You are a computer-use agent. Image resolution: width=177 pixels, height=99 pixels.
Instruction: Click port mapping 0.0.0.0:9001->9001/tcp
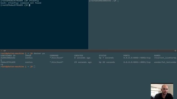(137, 62)
